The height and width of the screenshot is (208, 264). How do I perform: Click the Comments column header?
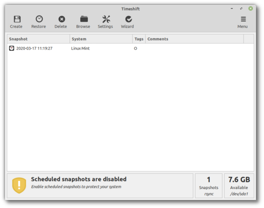point(194,39)
